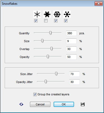Select the thin spiky snowflake shape icon
104x113 pixels.
(37, 14)
